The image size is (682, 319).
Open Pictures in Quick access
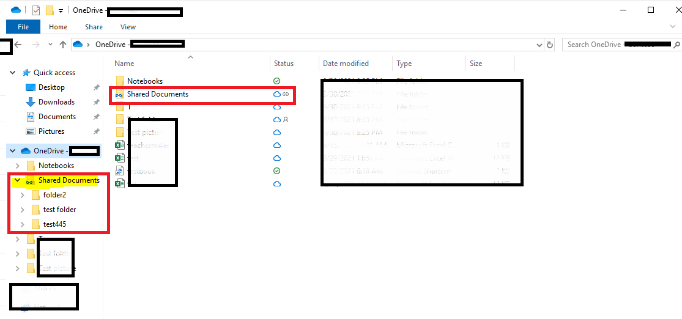tap(51, 131)
